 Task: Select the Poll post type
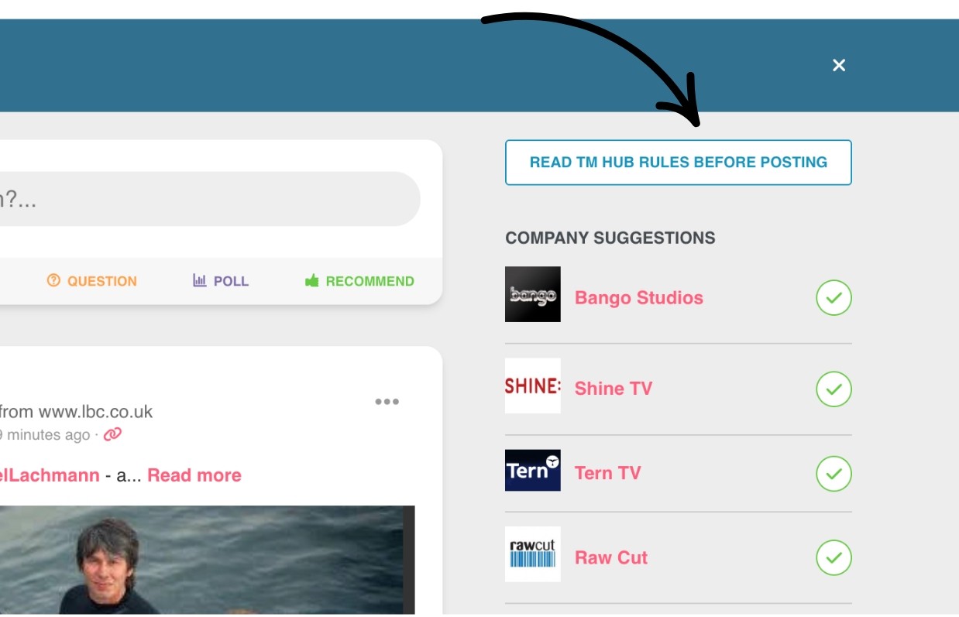221,281
